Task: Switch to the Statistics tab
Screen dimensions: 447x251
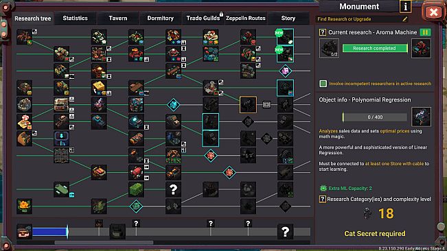Action: [75, 19]
